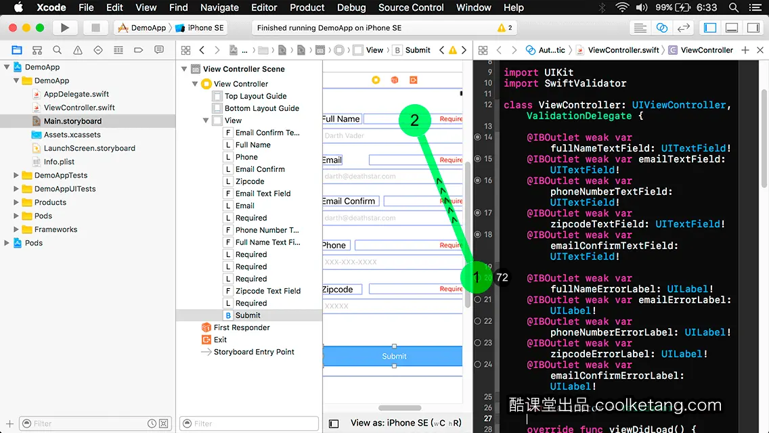Click the View Controller icon in scene dock
The width and height of the screenshot is (769, 433).
pos(376,80)
